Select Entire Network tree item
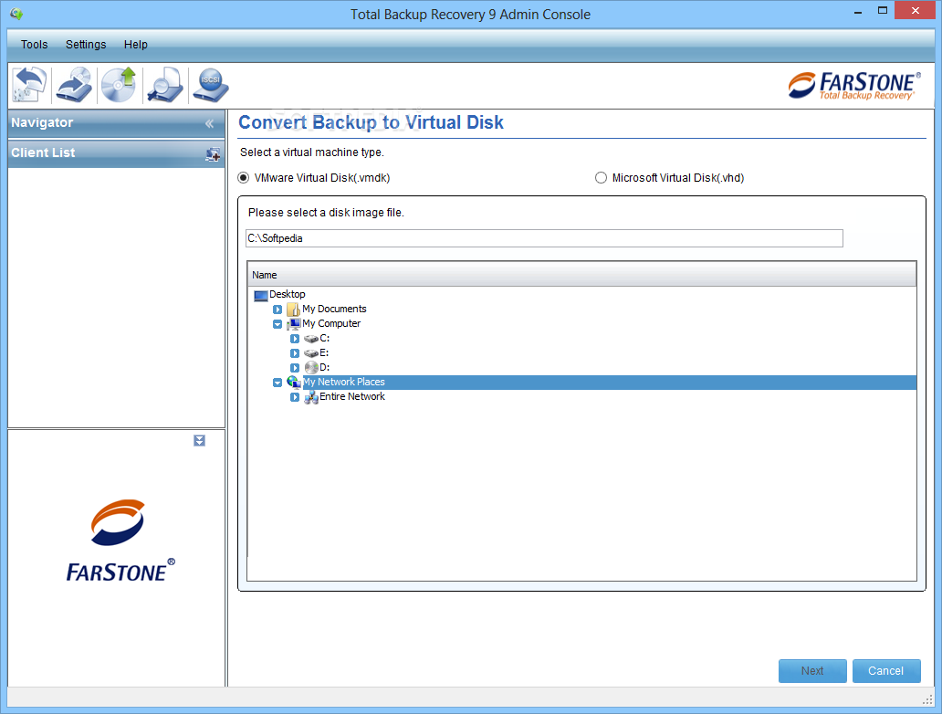Image resolution: width=942 pixels, height=714 pixels. click(x=352, y=396)
